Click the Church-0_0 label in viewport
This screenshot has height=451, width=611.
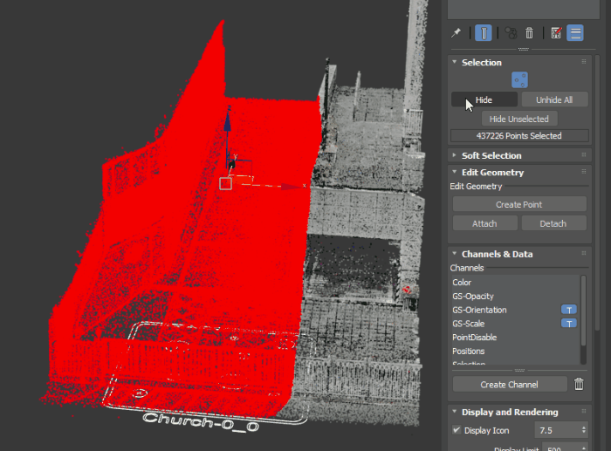click(x=200, y=422)
